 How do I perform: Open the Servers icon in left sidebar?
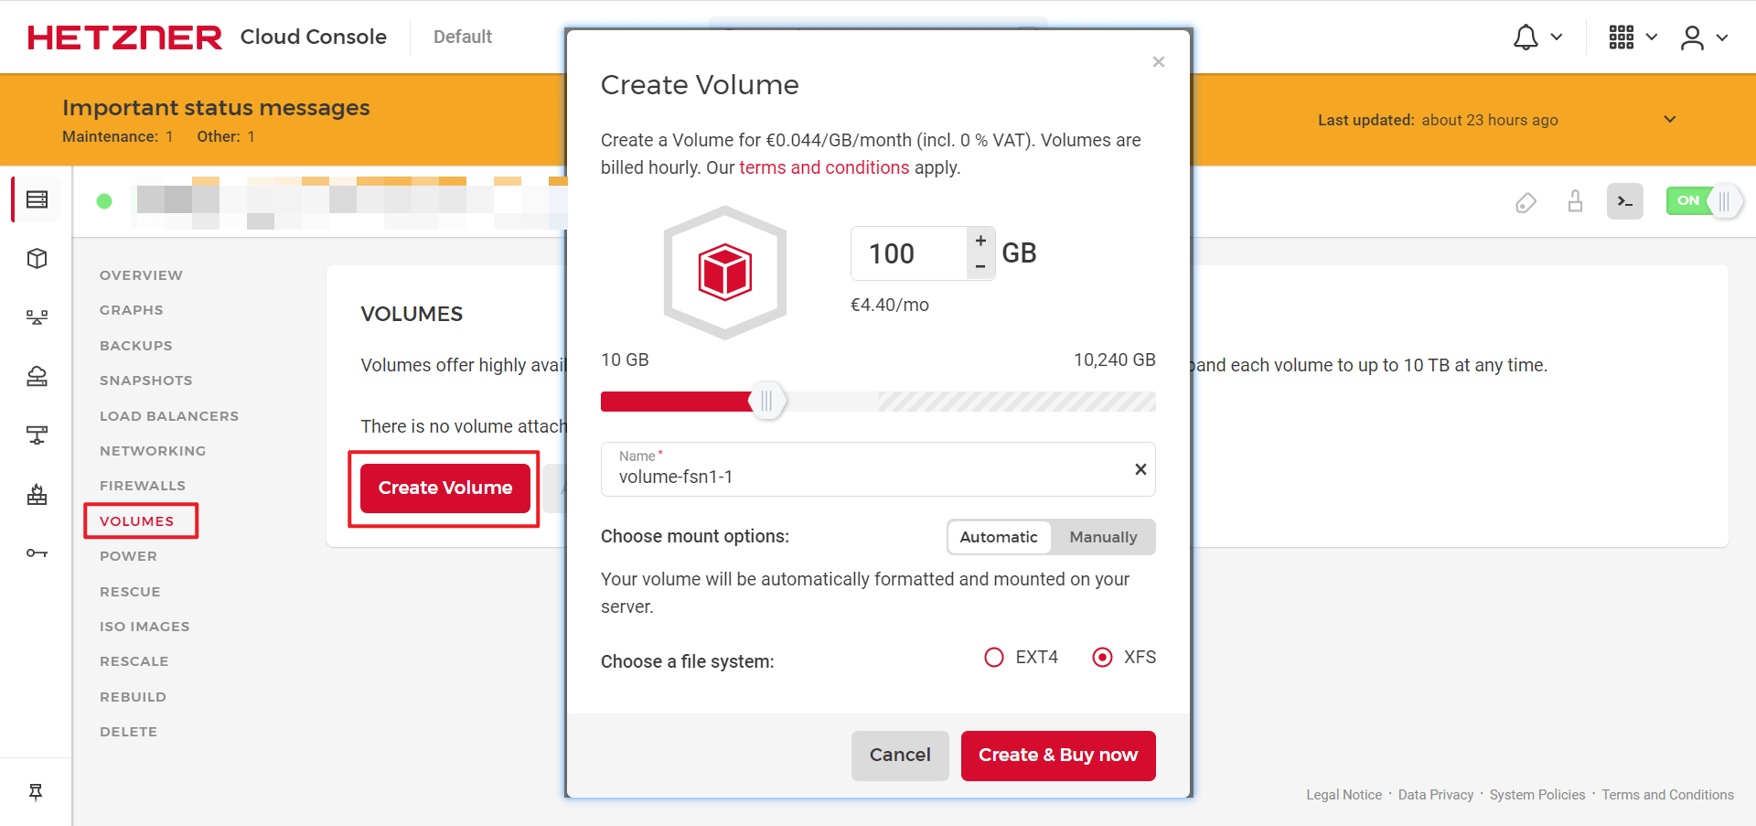(37, 199)
